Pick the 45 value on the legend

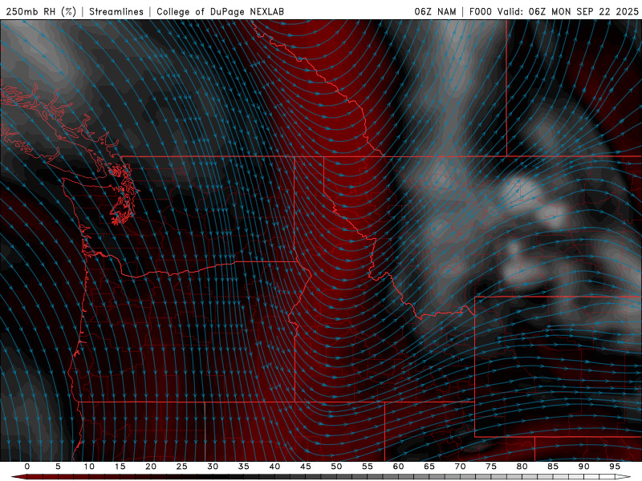pyautogui.click(x=306, y=467)
